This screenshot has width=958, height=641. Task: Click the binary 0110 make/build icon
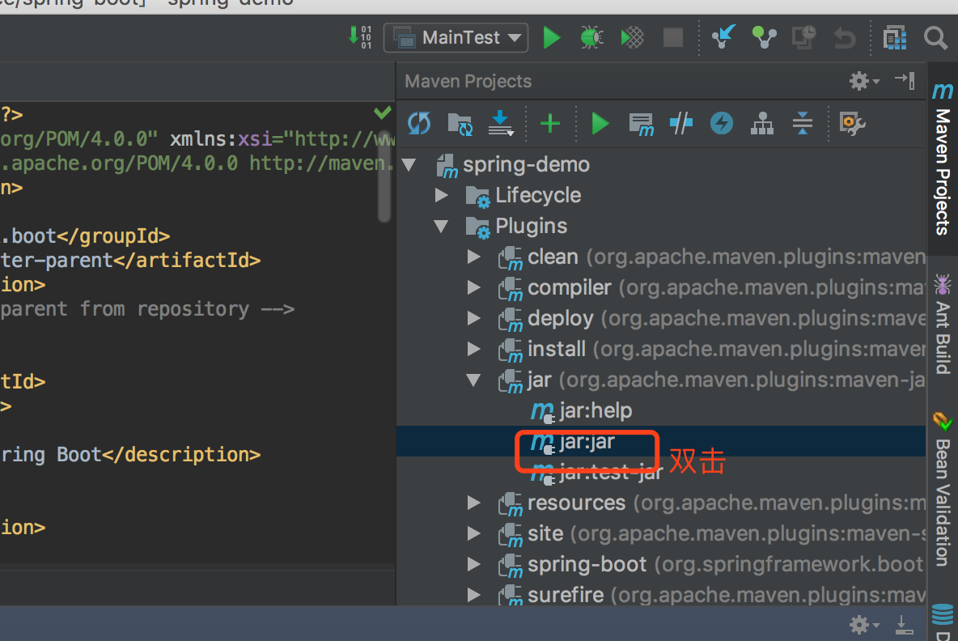click(x=360, y=37)
